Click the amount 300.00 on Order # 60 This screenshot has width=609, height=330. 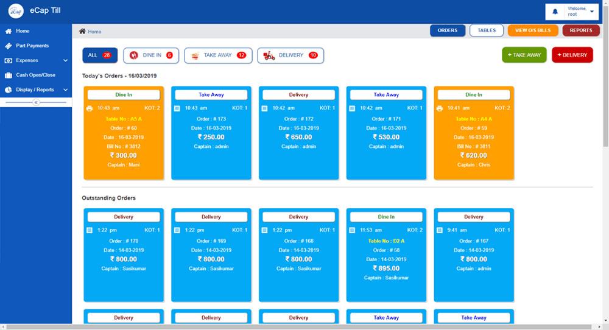(124, 156)
